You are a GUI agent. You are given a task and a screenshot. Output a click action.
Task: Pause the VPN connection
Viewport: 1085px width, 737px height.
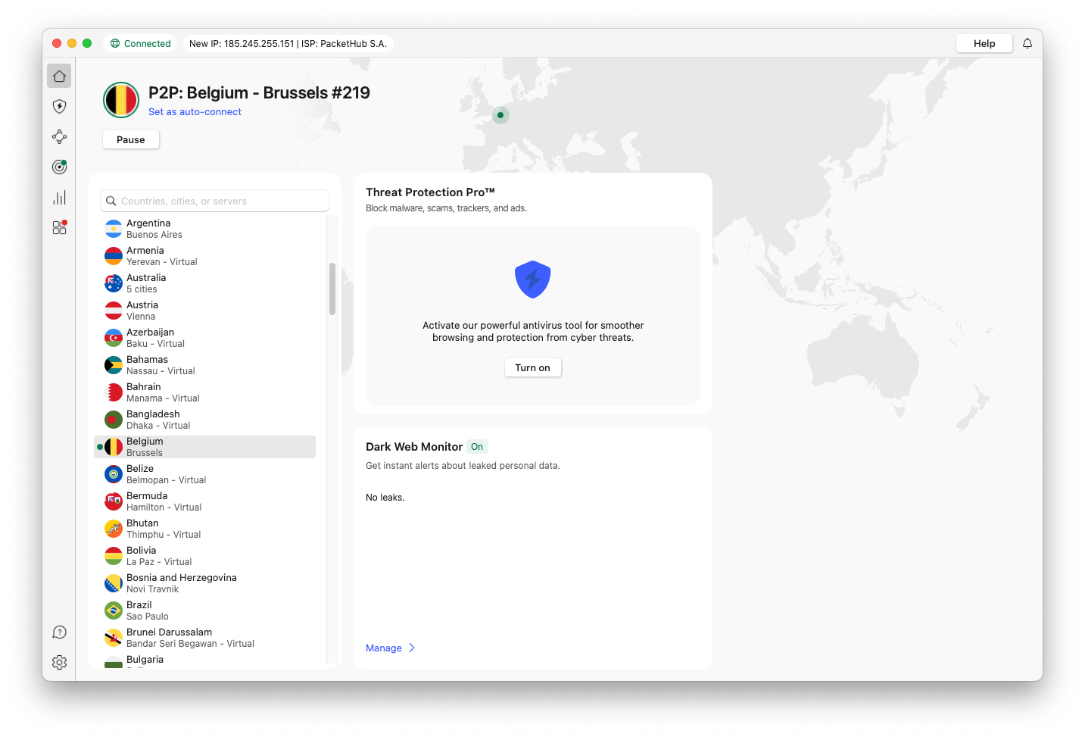pos(130,140)
